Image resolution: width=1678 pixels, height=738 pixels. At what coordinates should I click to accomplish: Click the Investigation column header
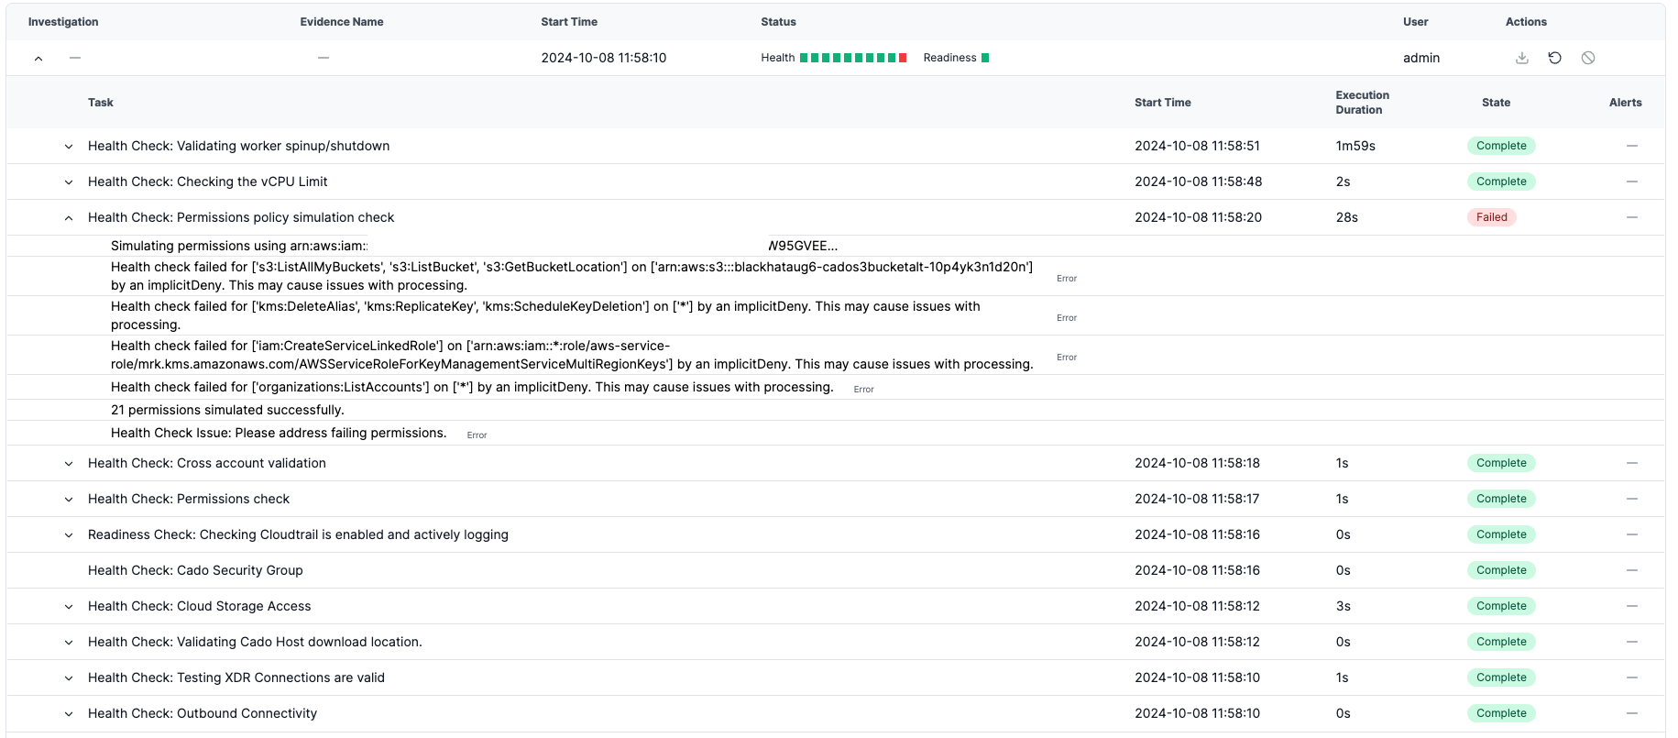click(x=63, y=22)
